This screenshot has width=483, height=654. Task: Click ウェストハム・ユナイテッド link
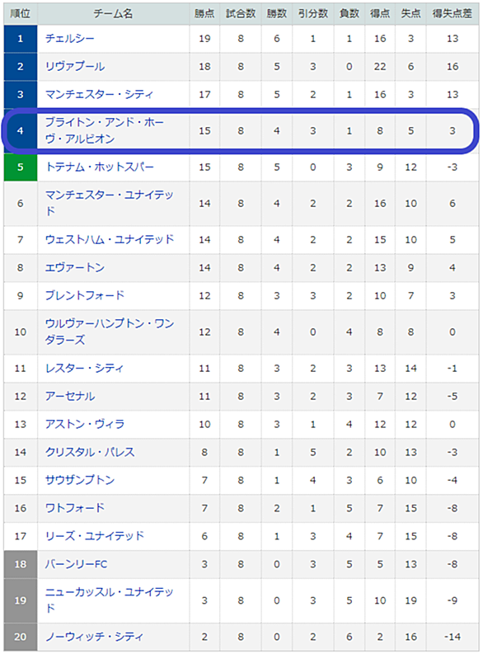109,239
